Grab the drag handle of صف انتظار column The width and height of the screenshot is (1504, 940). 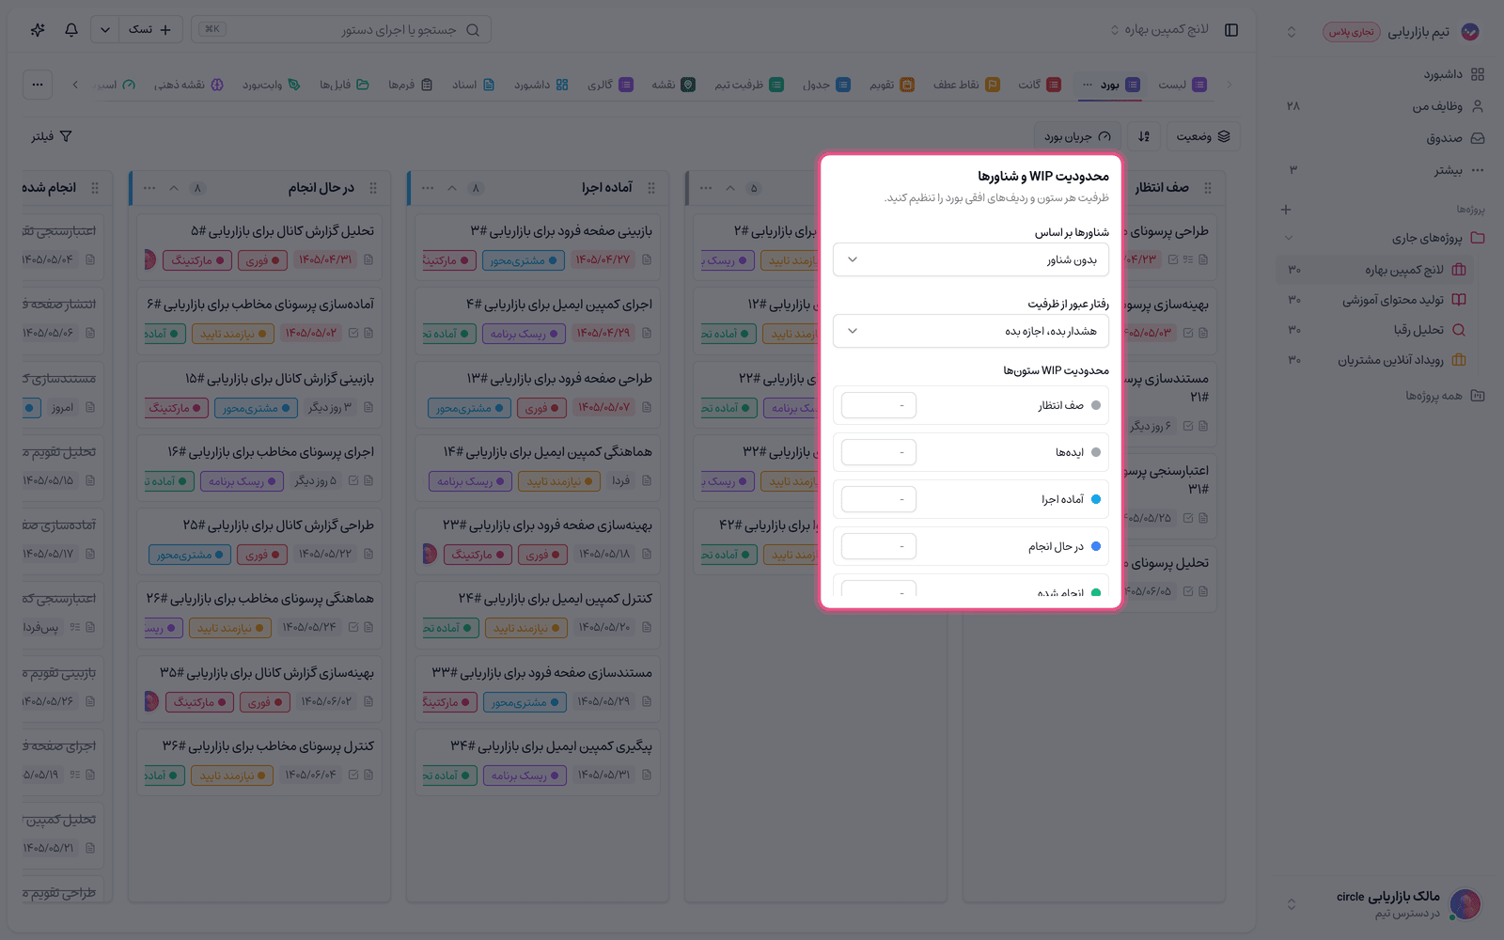coord(1208,188)
